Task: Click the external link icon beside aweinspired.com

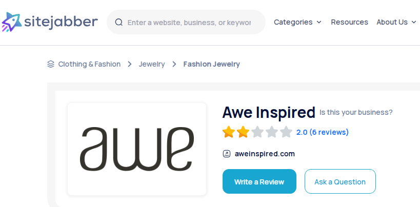Action: point(227,154)
